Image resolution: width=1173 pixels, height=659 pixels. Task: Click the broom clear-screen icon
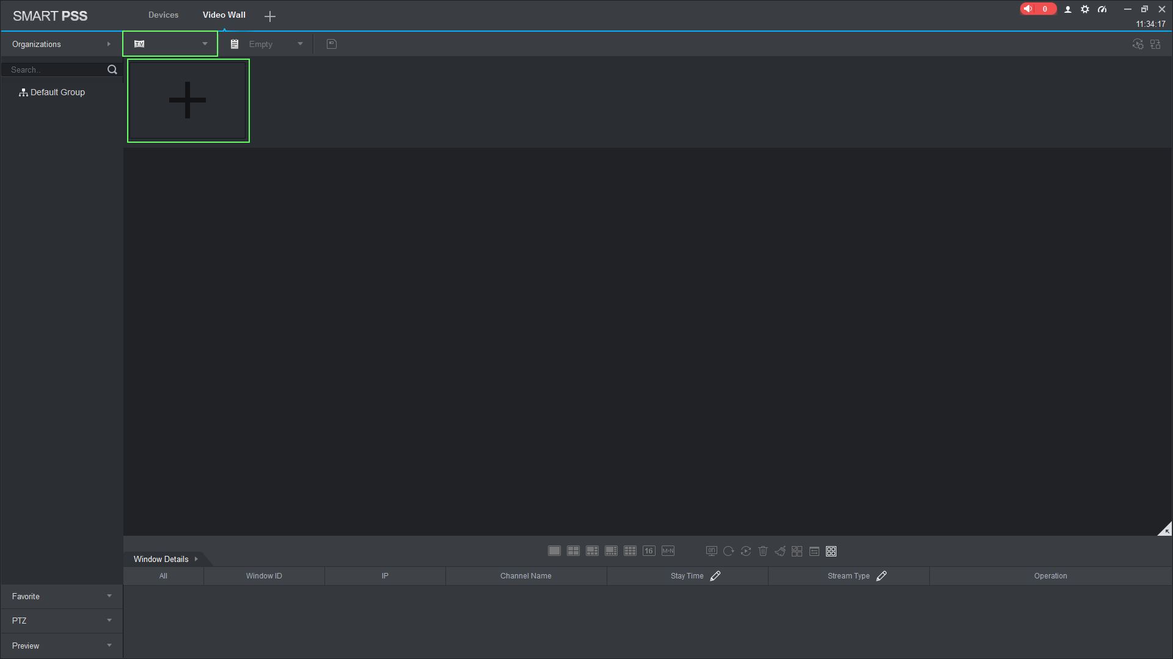click(780, 551)
